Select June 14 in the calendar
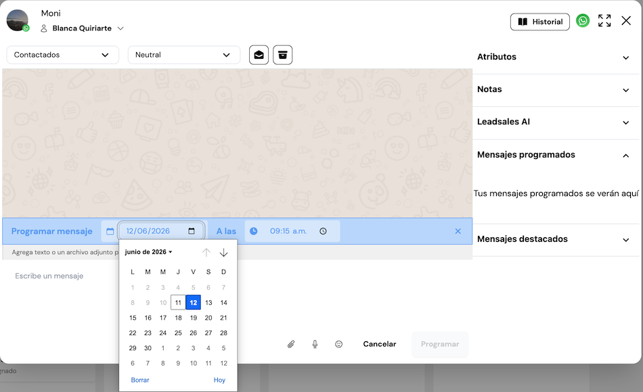The height and width of the screenshot is (392, 643). 223,303
